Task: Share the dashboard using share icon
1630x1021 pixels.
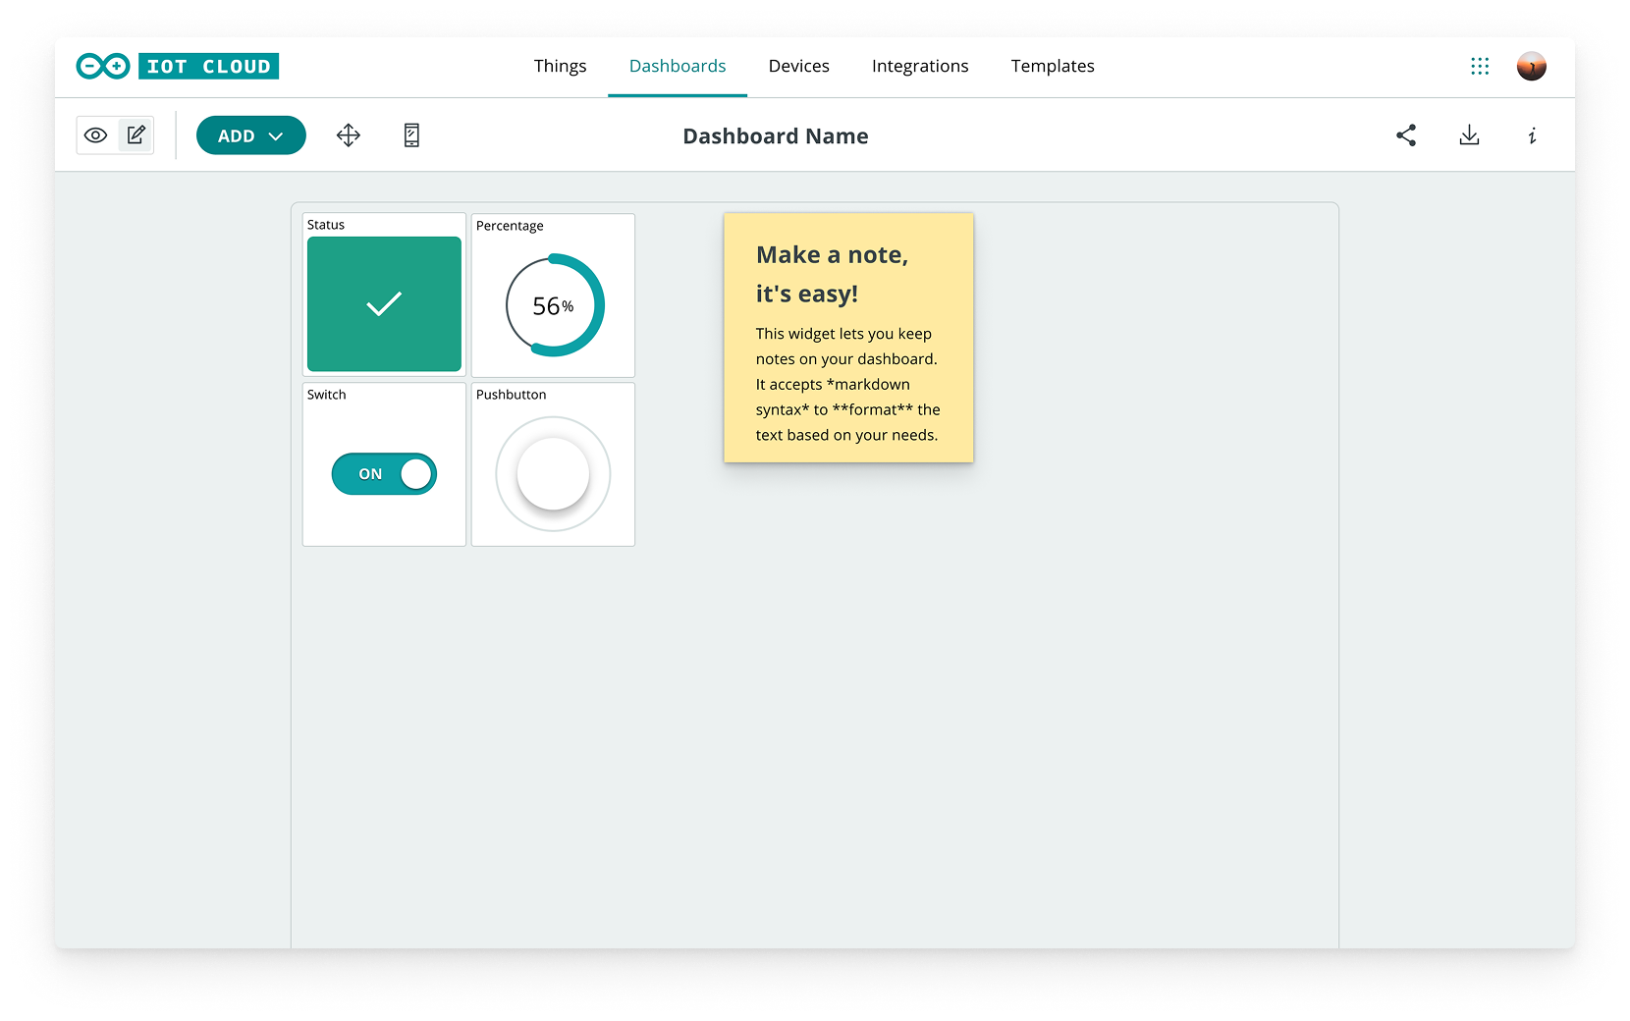Action: (x=1406, y=135)
